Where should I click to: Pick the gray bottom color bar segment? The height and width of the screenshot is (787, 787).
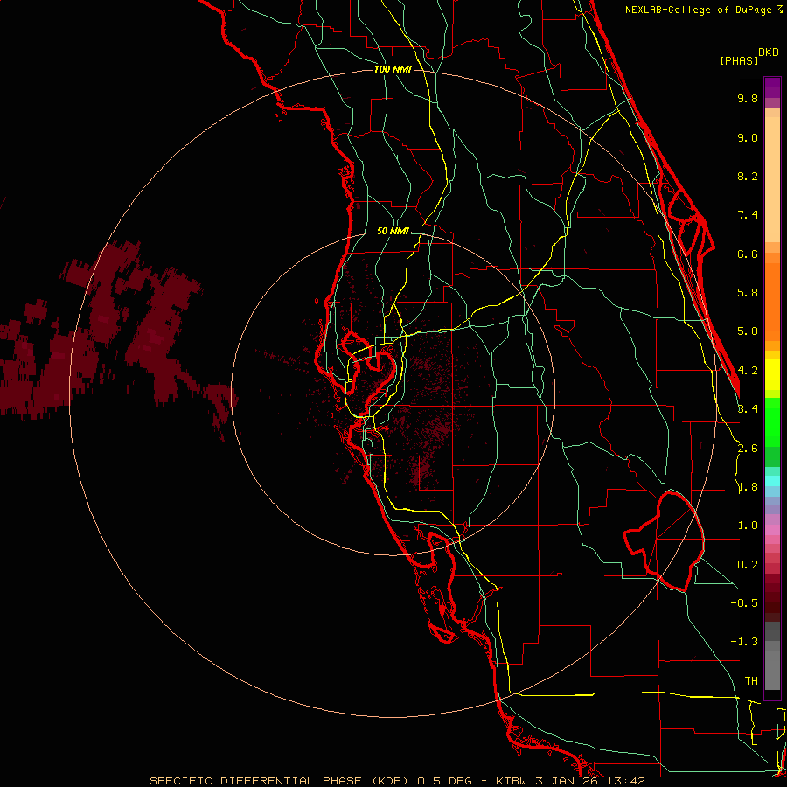772,670
